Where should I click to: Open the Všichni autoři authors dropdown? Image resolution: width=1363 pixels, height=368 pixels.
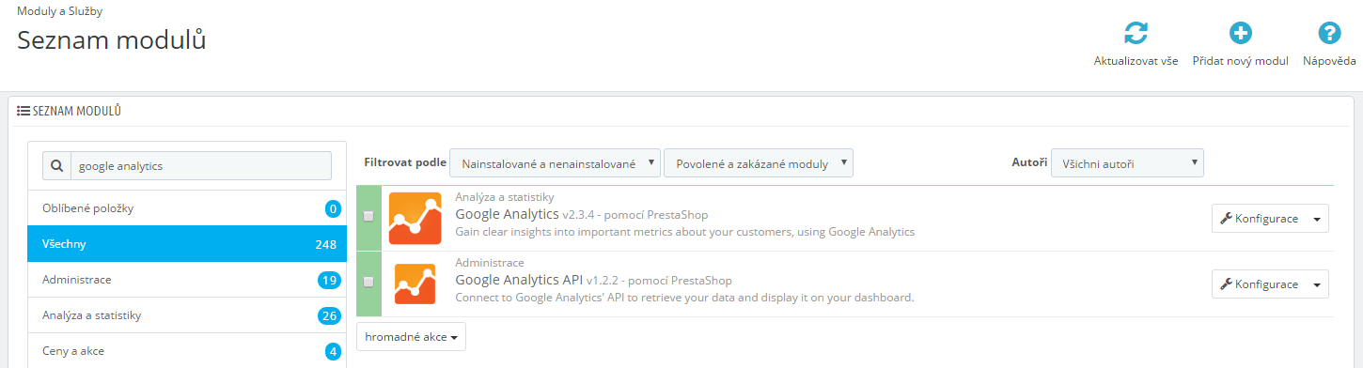coord(1127,163)
